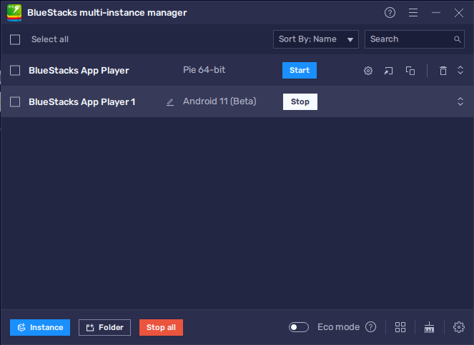Open the Sort By: Name dropdown

click(315, 39)
